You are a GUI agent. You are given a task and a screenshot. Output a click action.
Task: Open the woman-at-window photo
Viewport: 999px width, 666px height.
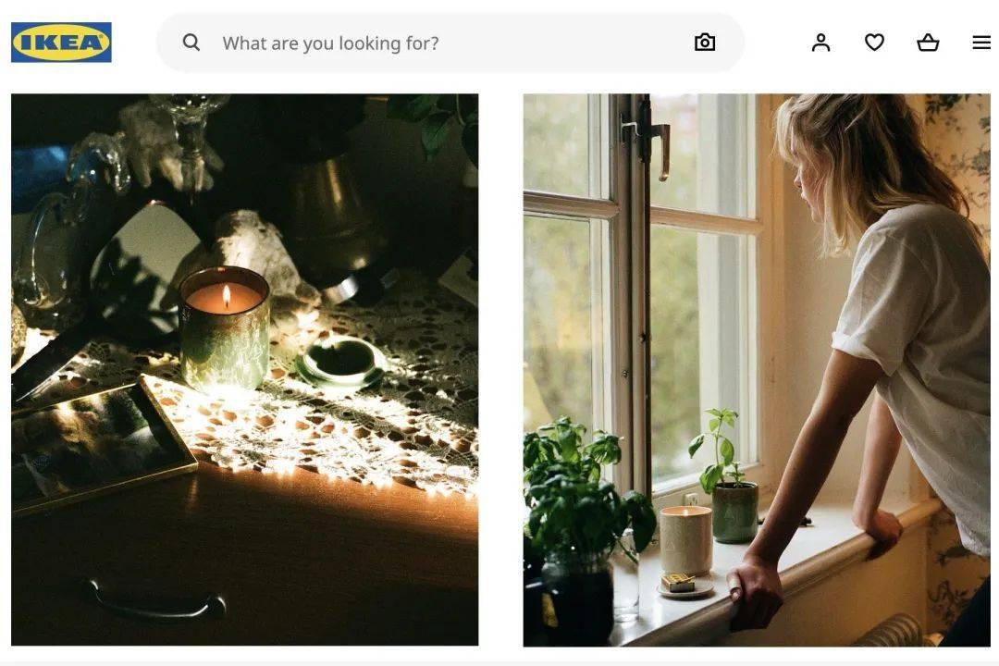757,370
